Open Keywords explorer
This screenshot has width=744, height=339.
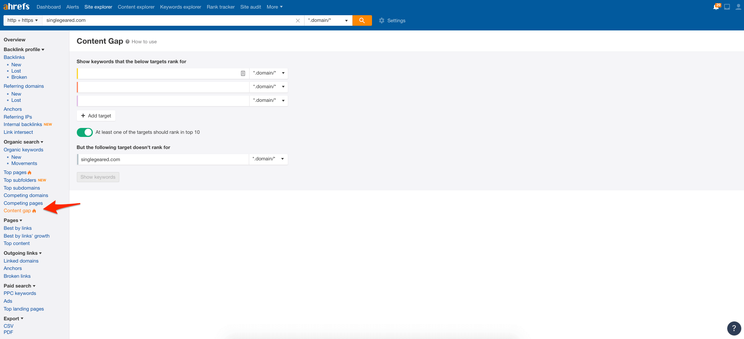coord(181,7)
